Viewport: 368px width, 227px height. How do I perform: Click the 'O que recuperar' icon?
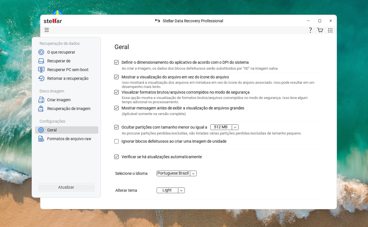tap(41, 52)
